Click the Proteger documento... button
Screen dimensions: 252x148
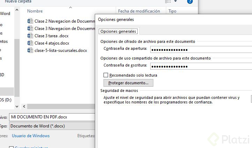(128, 83)
